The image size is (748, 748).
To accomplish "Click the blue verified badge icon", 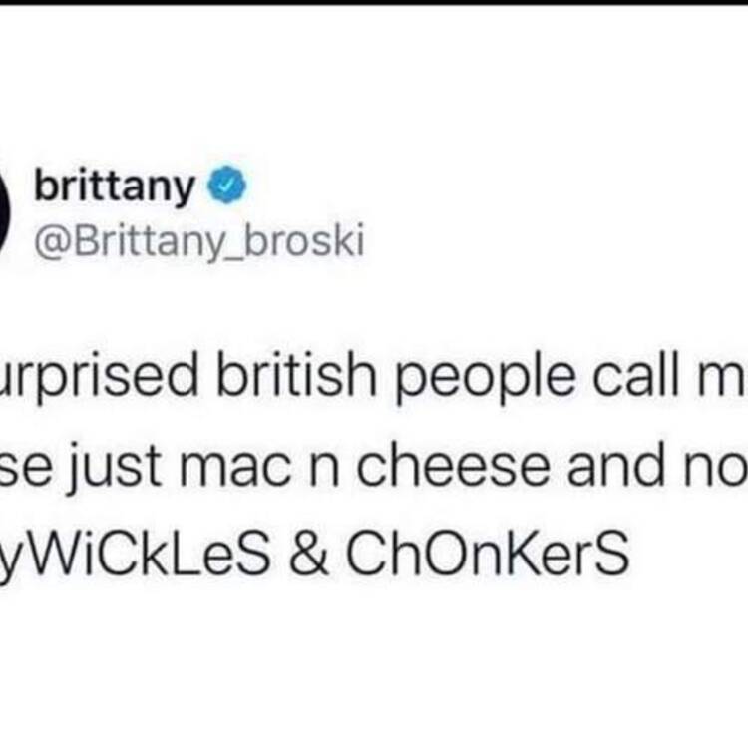I will (226, 186).
